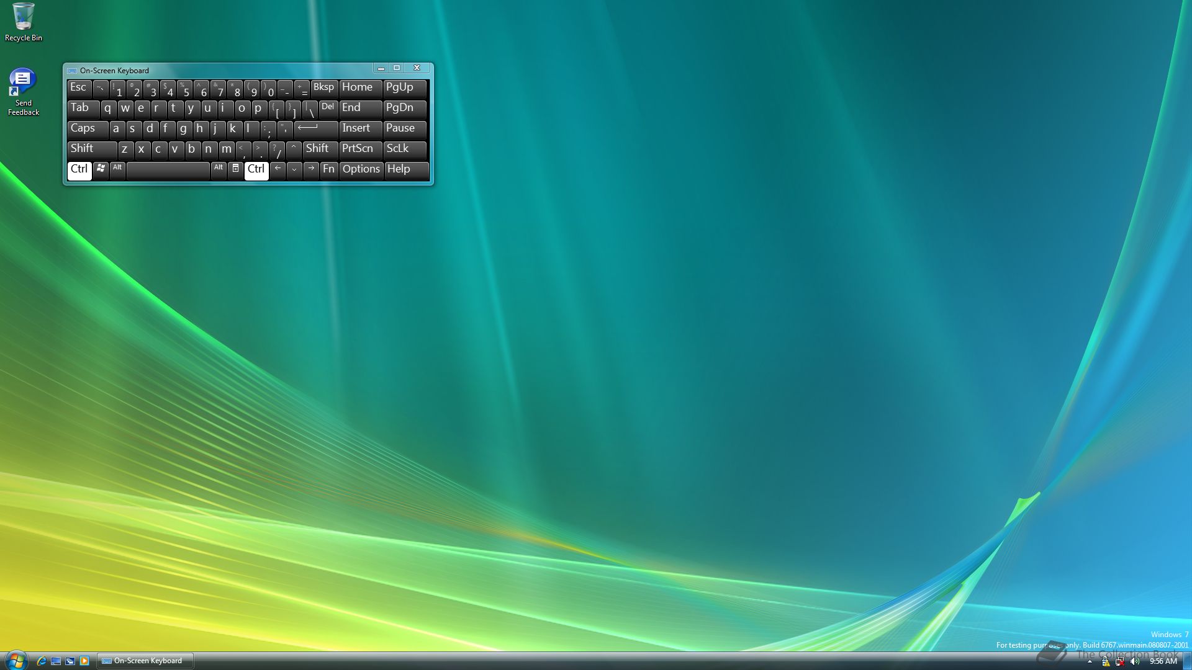Click the 9:56 AM taskbar clock
This screenshot has width=1192, height=670.
[1163, 661]
